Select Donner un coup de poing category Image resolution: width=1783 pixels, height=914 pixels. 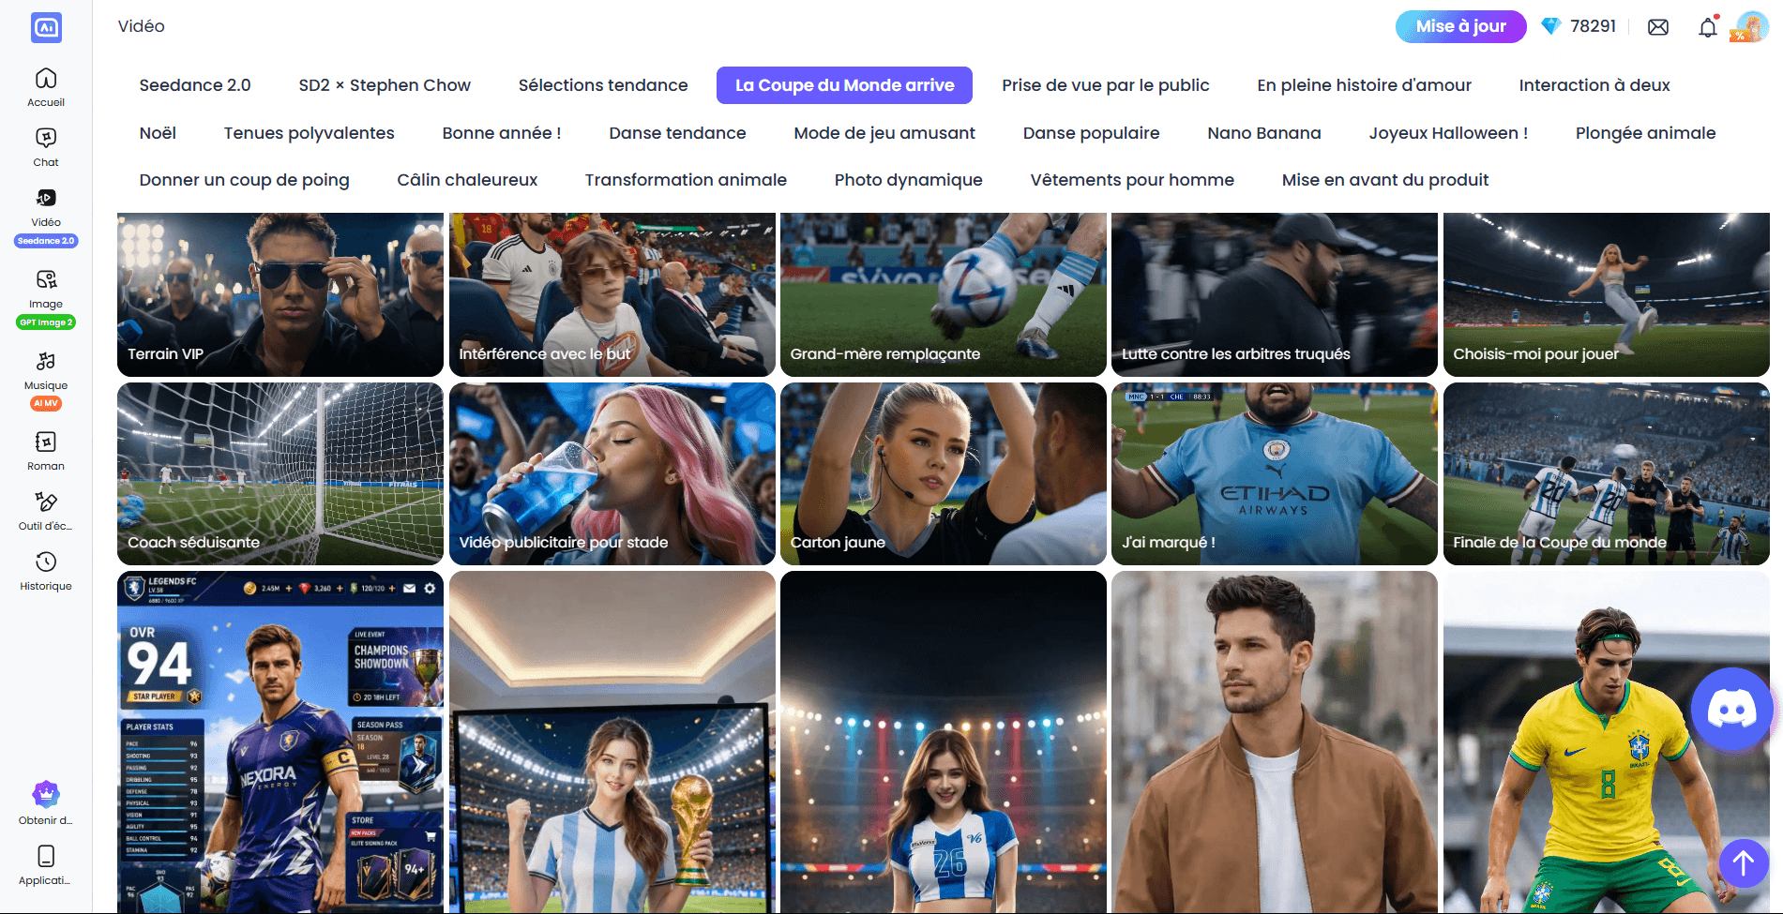tap(244, 180)
